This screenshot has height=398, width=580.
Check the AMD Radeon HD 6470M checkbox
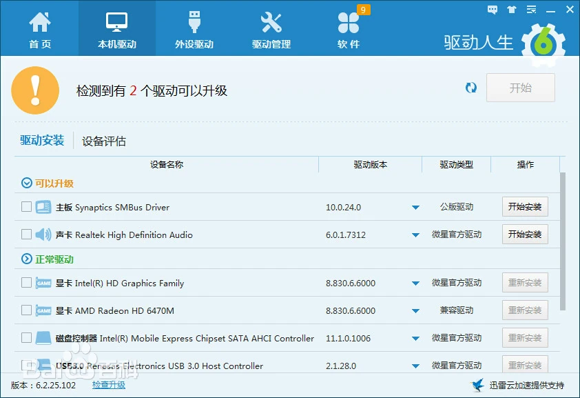[x=25, y=310]
